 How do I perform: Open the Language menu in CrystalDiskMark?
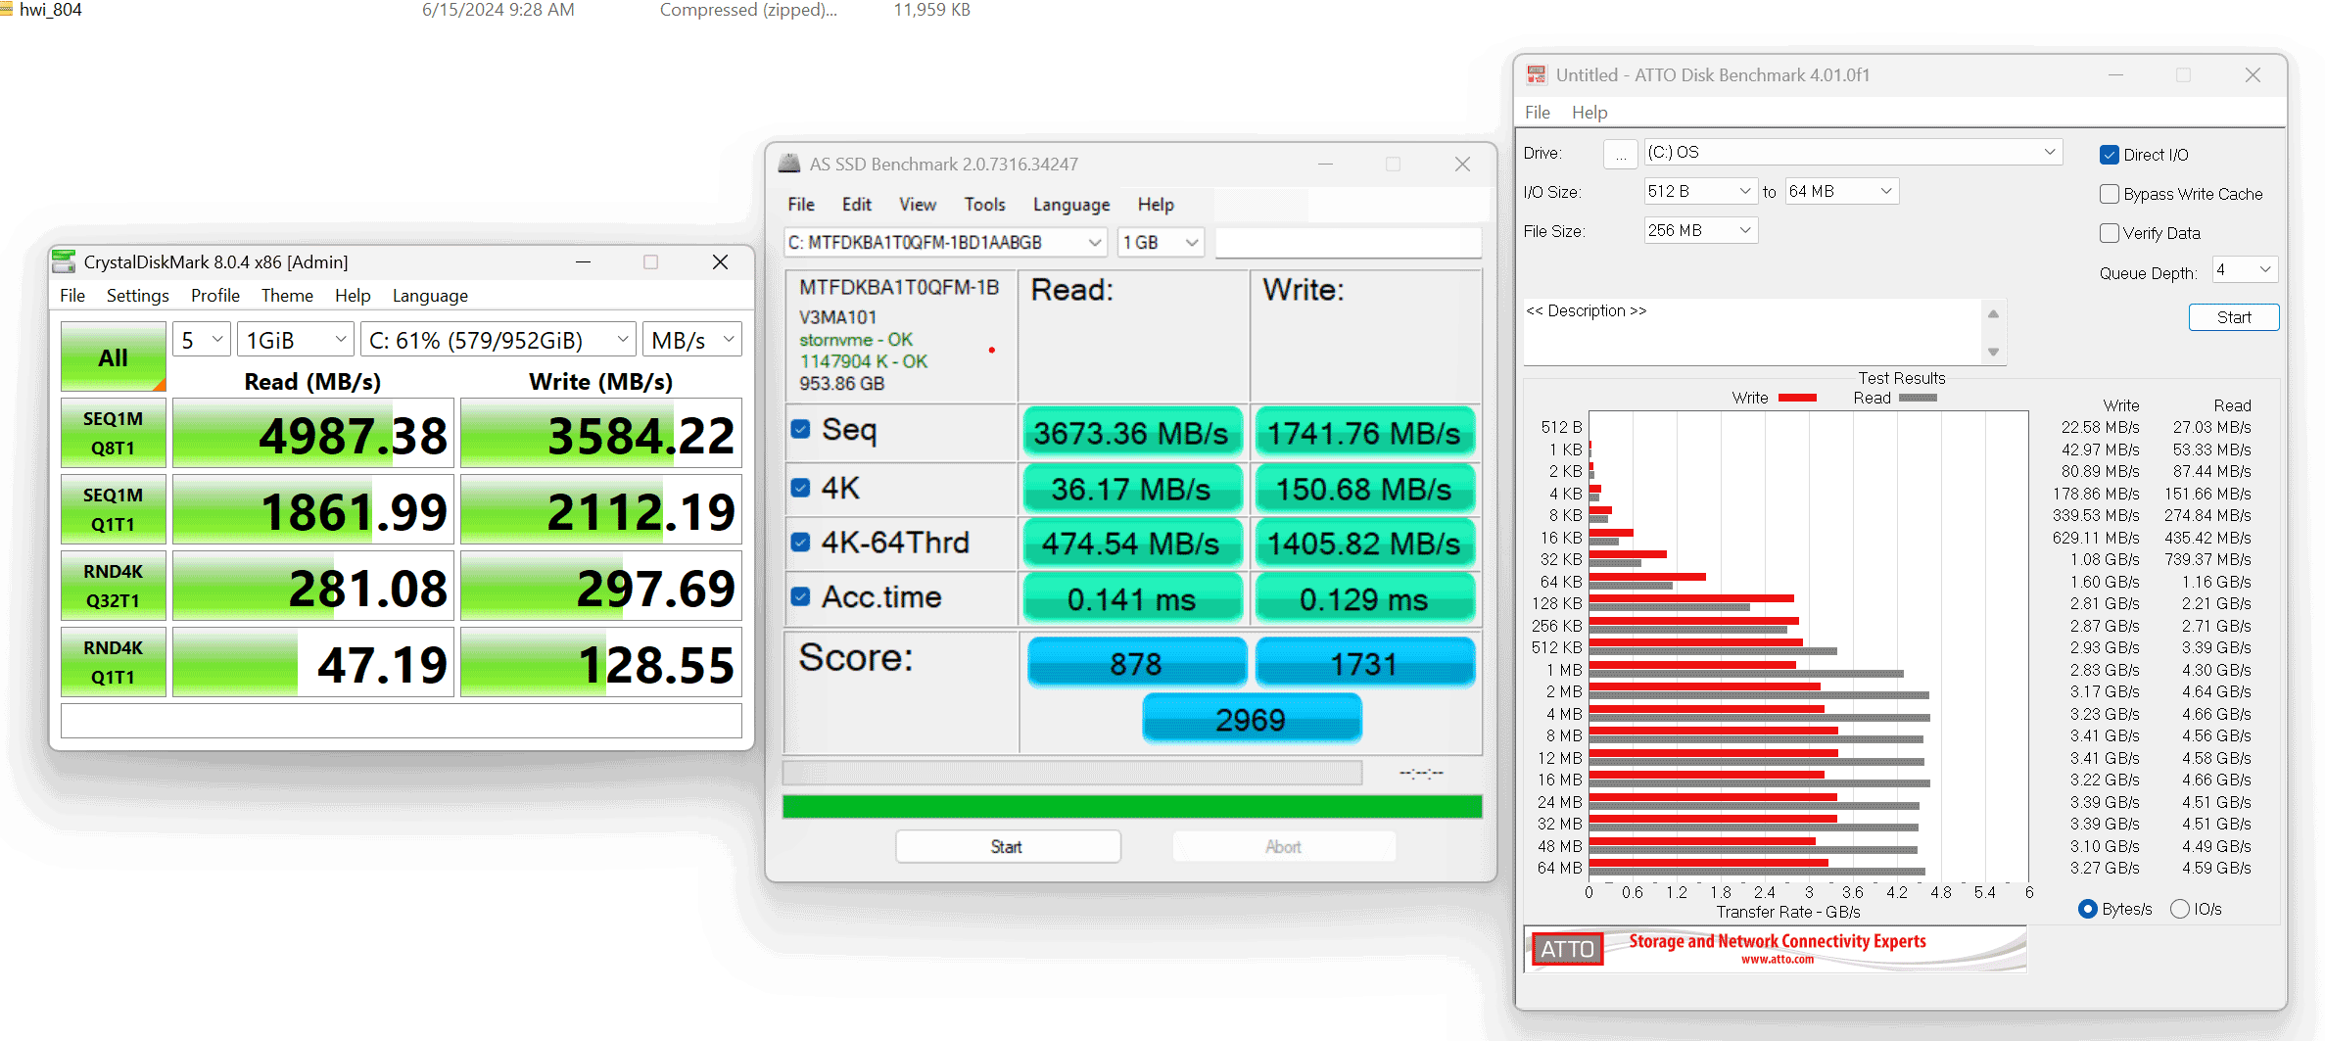pyautogui.click(x=430, y=296)
